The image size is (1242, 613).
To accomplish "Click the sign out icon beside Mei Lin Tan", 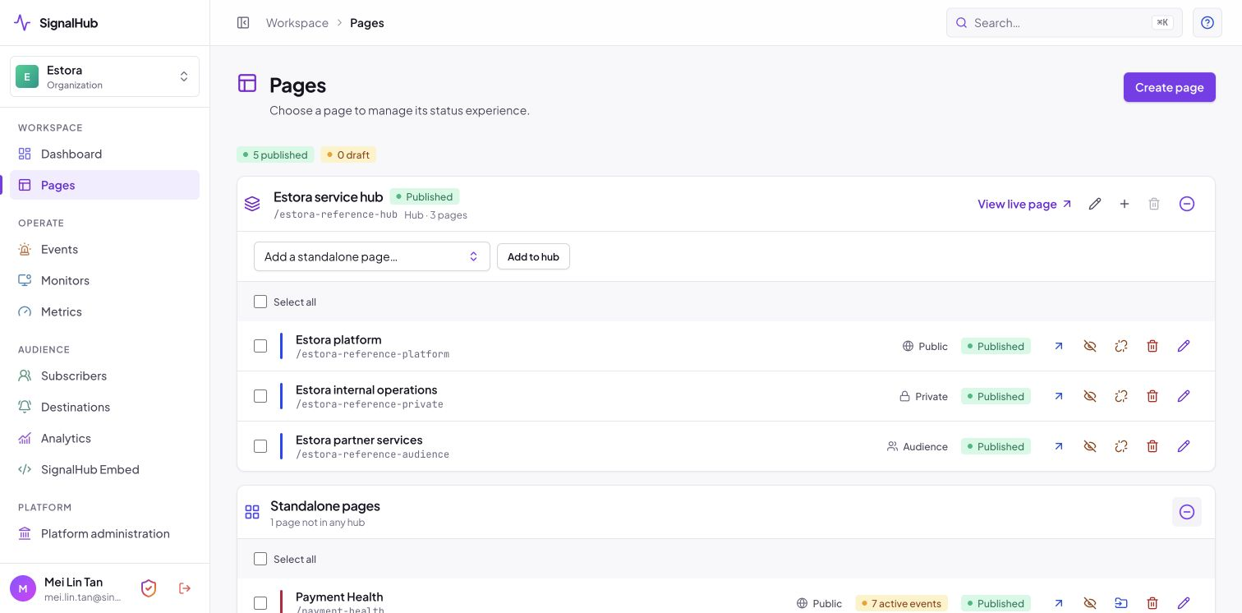I will coord(185,588).
